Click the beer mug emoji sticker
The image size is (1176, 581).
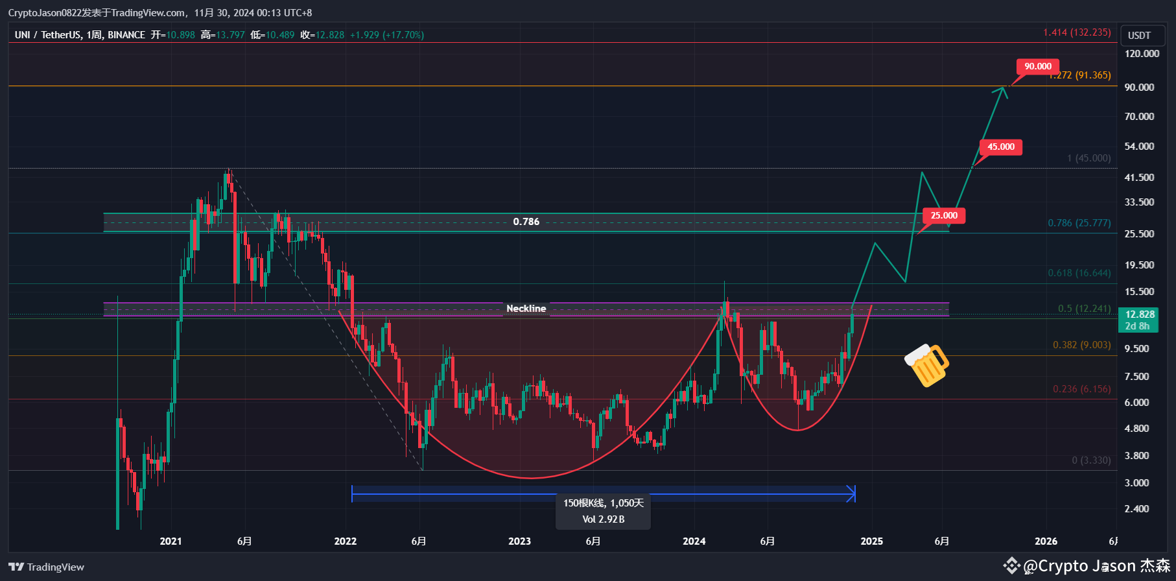click(x=927, y=365)
